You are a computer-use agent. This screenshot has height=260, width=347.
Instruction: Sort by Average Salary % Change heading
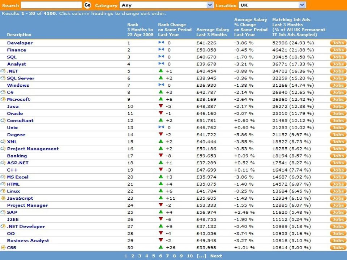251,27
